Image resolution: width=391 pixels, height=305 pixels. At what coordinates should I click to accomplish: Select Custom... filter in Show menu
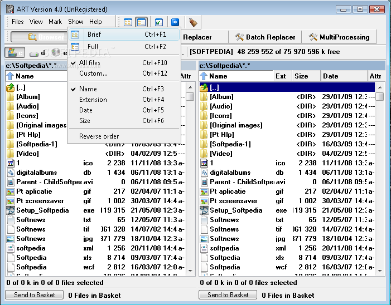point(124,73)
